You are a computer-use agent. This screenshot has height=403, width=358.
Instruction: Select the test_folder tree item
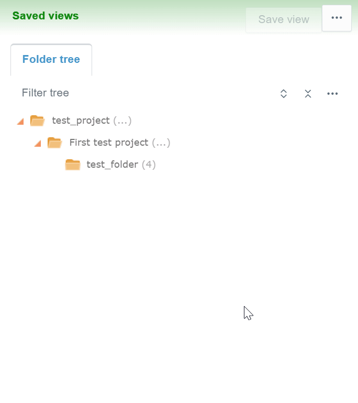(112, 165)
